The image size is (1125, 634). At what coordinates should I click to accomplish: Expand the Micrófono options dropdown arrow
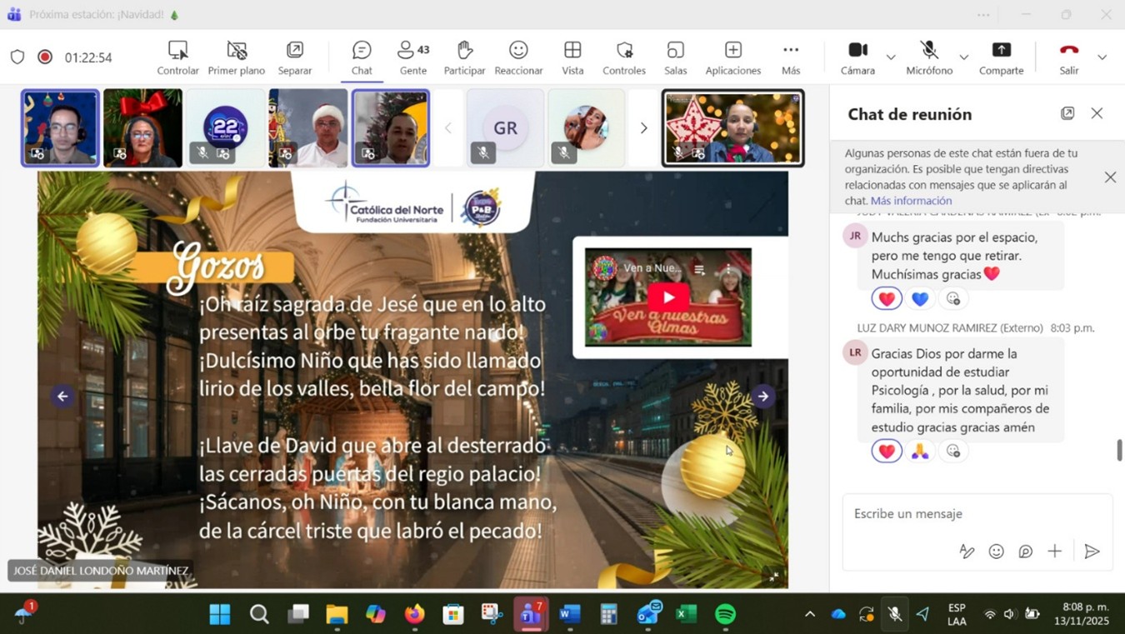964,57
